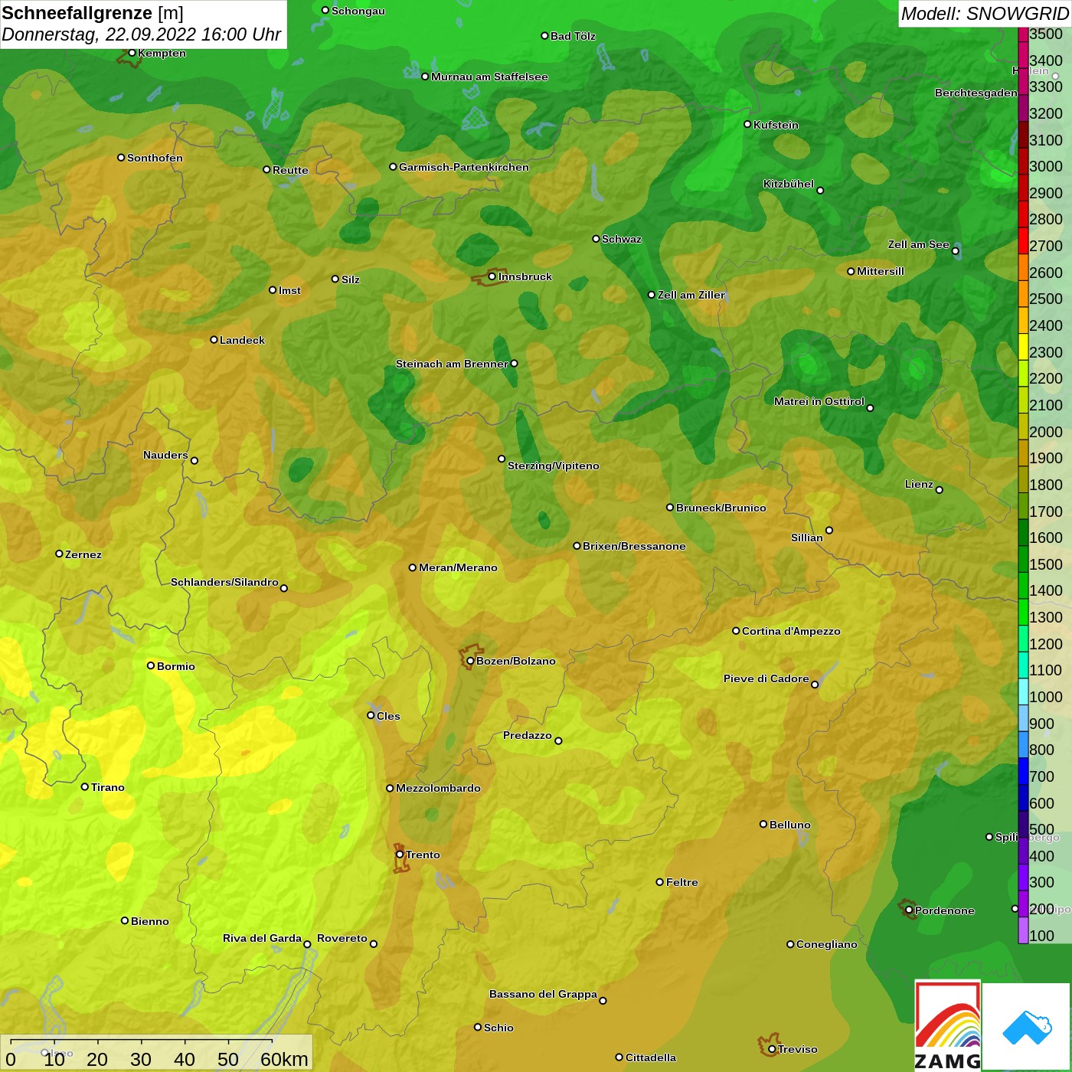
Task: Click the Sonthofen location dot
Action: pos(121,158)
